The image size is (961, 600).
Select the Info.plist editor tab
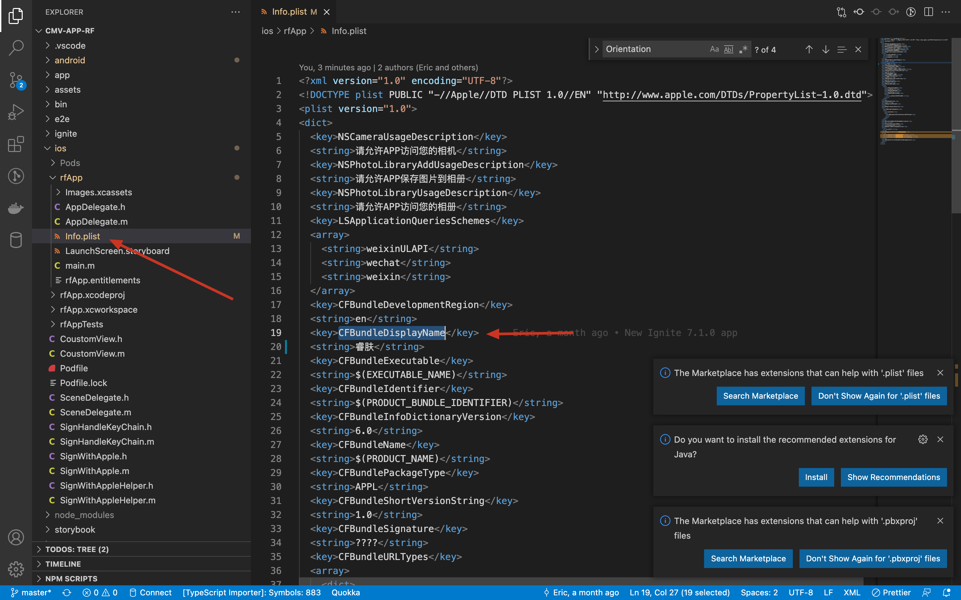289,12
